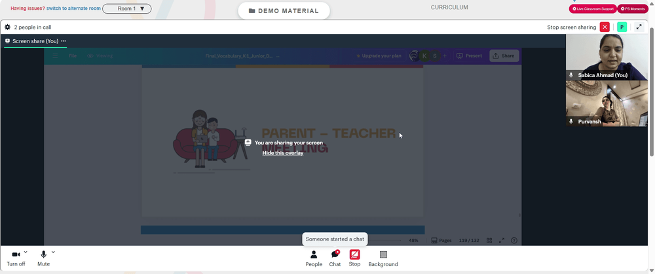Viewport: 655px width, 274px height.
Task: Open the File menu in shared Canva
Action: coord(73,56)
